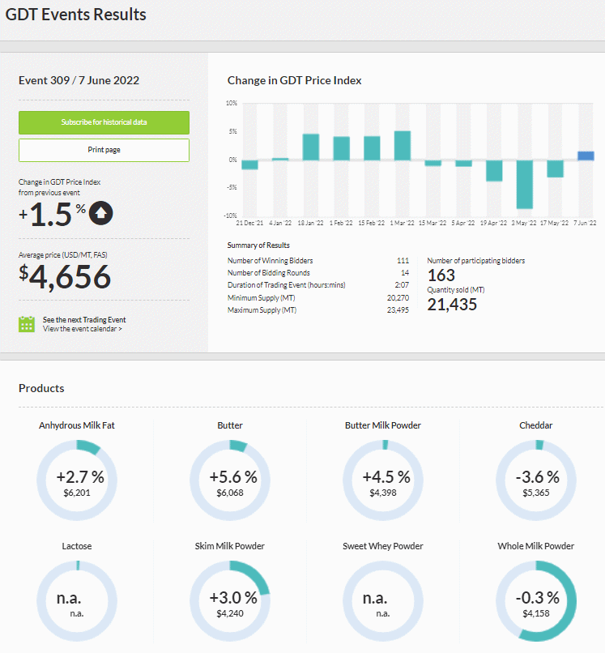Click Subscribe for historical data button
Viewport: 605px width, 653px height.
104,122
